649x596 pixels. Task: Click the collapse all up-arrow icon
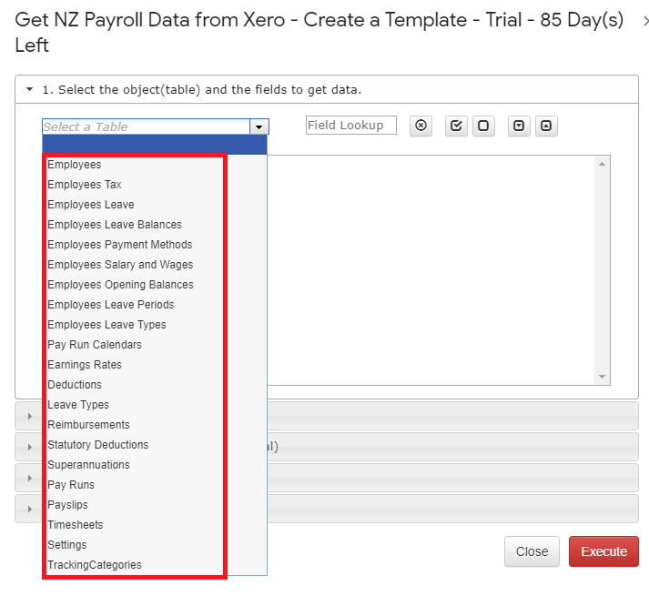point(546,126)
